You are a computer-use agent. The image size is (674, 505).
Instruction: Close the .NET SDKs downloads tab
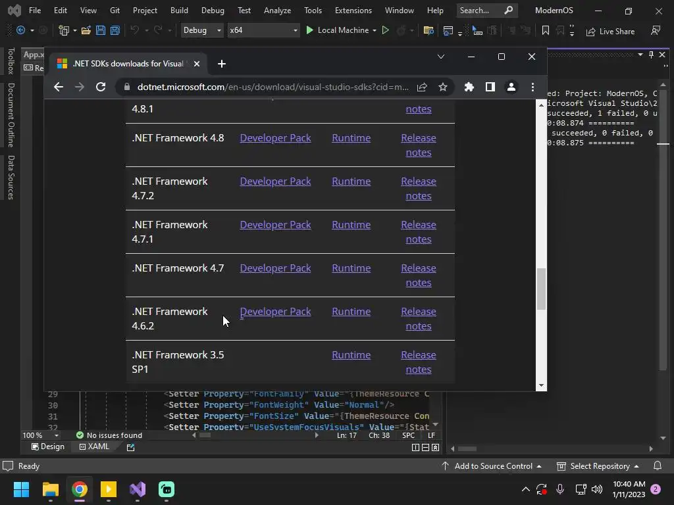[197, 64]
